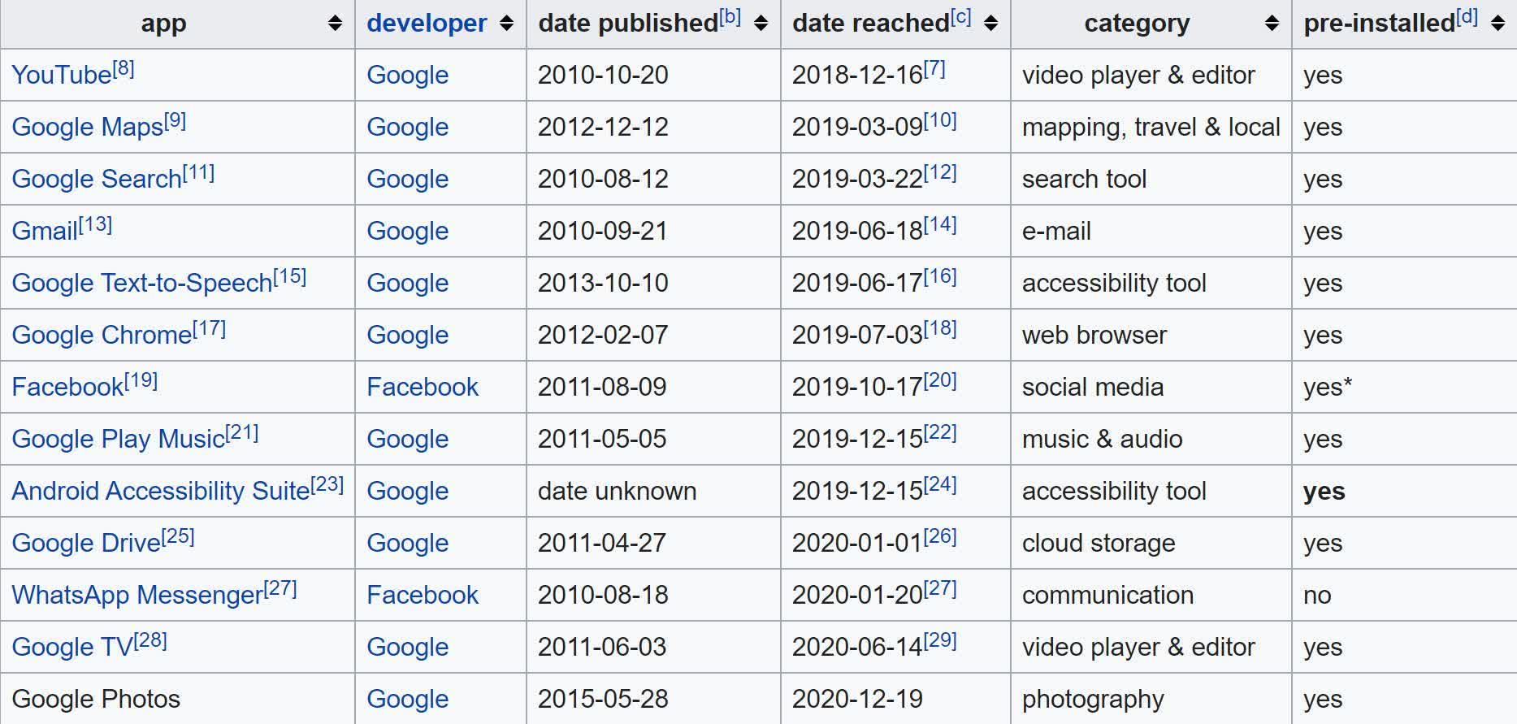Open the Google Play Music link

click(118, 439)
